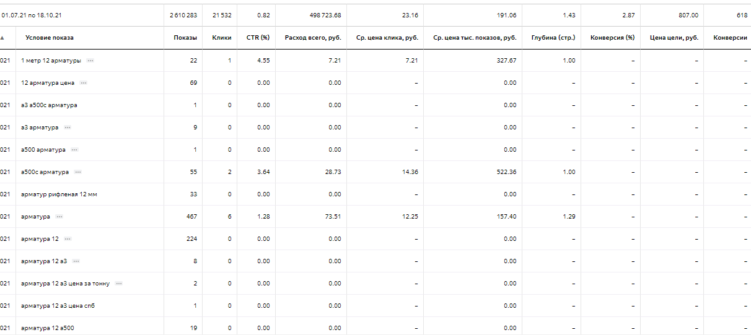The height and width of the screenshot is (335, 751).
Task: Click three-dots icon next to "а500 арматура"
Action: 74,150
